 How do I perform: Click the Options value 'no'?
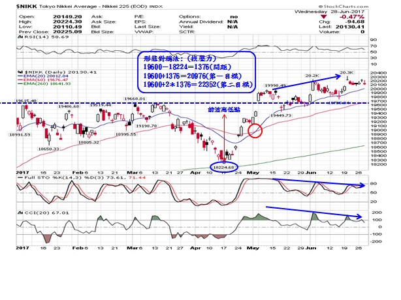click(x=234, y=16)
